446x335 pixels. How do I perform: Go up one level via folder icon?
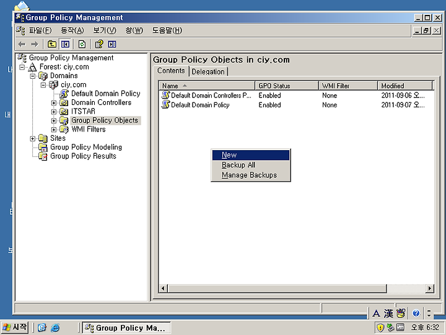coord(52,44)
